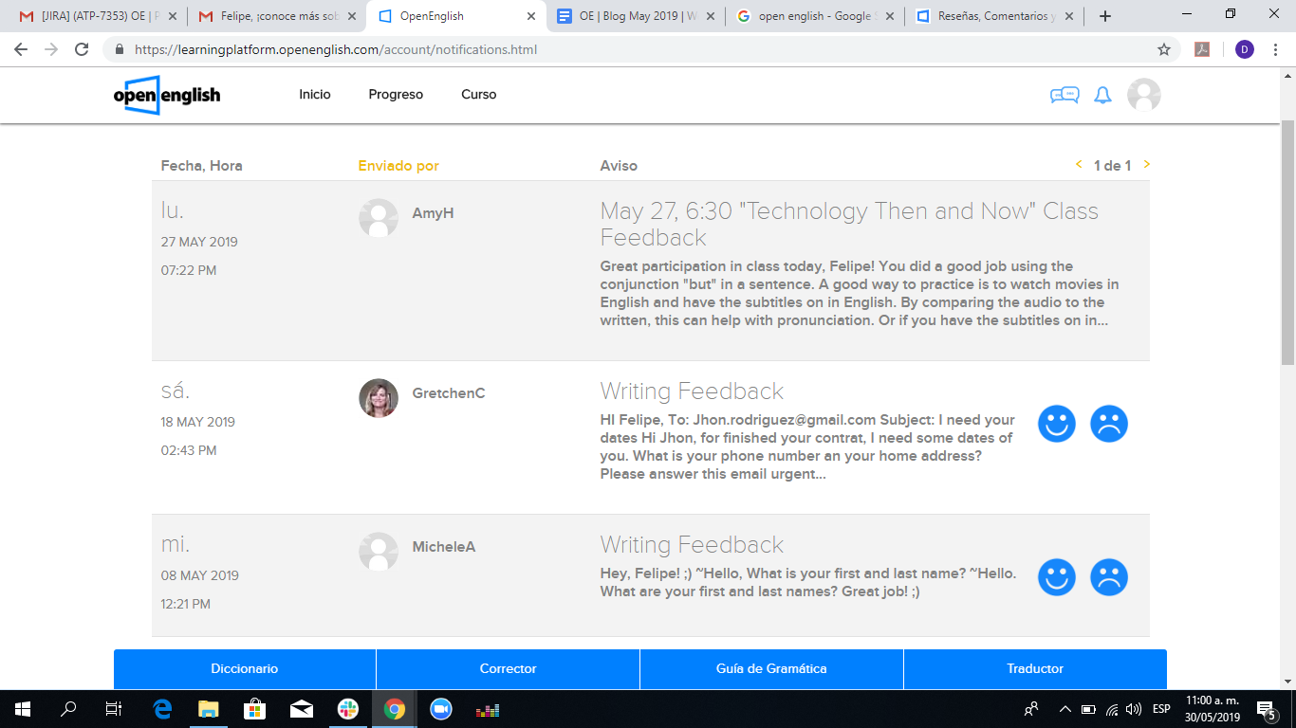Open the Traductor tool
Viewport: 1296px width, 728px height.
point(1035,669)
